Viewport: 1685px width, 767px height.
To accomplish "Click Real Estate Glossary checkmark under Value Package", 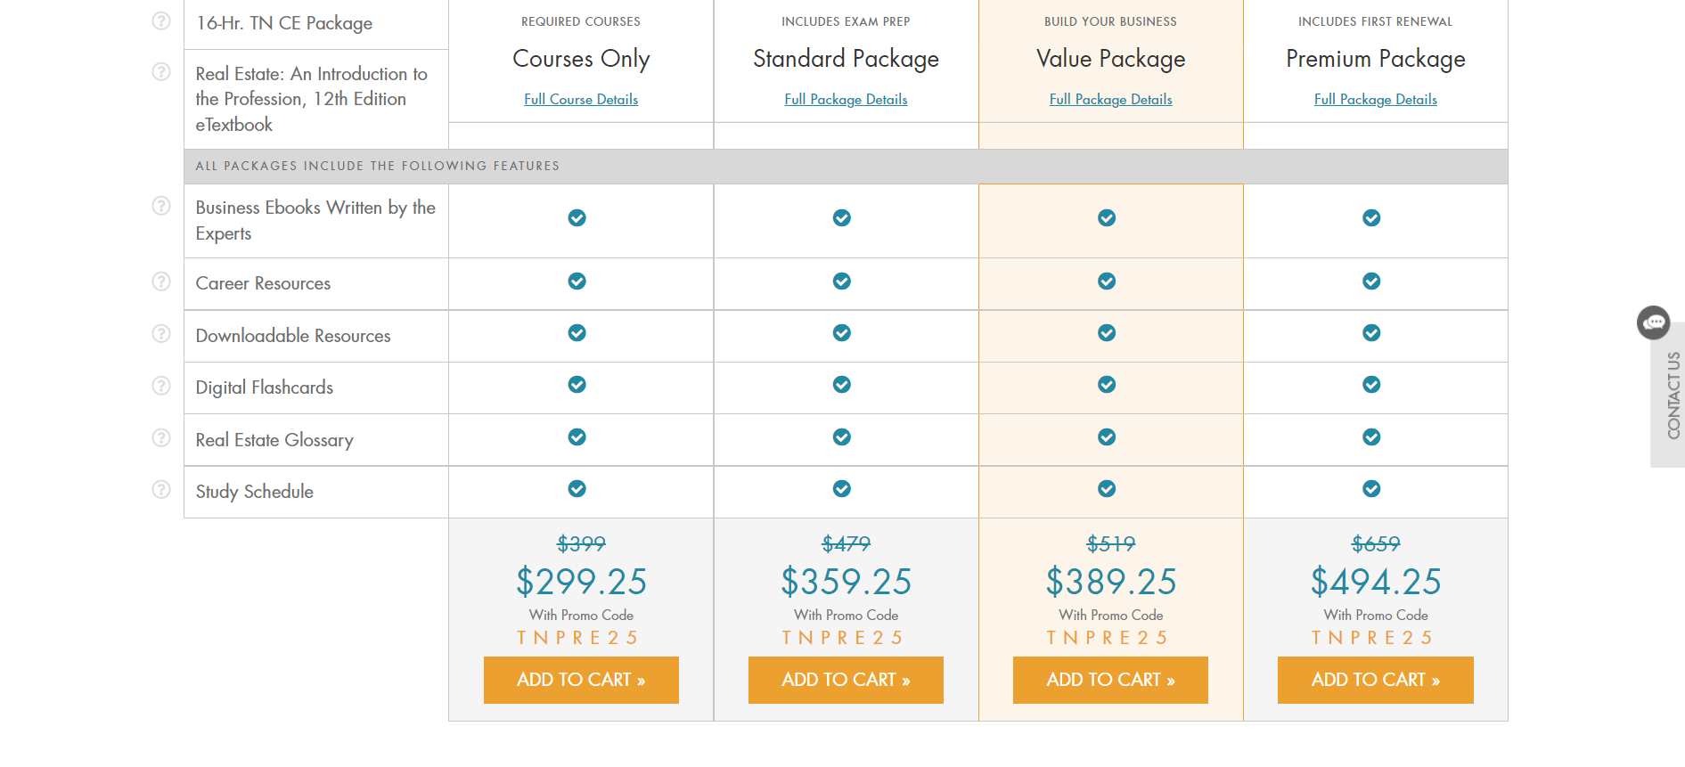I will click(1107, 437).
